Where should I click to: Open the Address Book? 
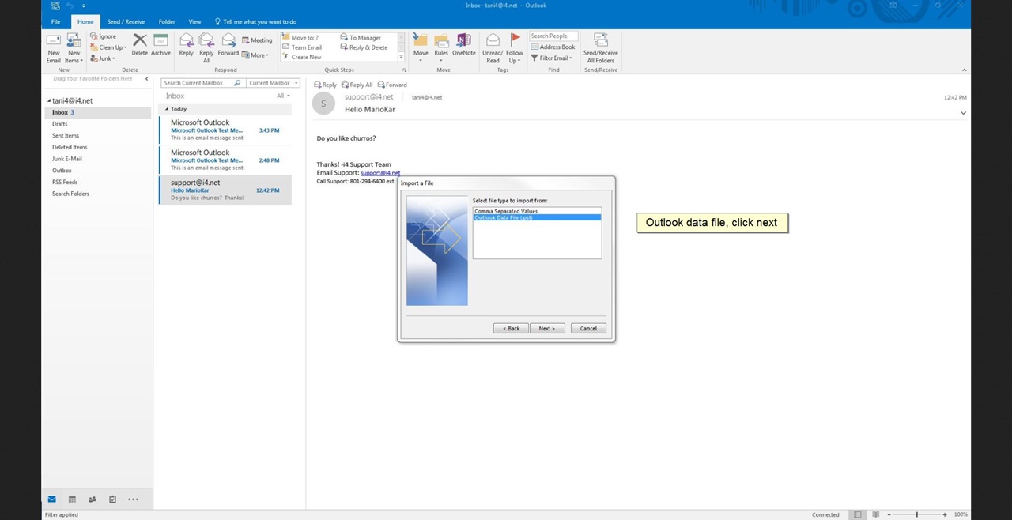(553, 47)
